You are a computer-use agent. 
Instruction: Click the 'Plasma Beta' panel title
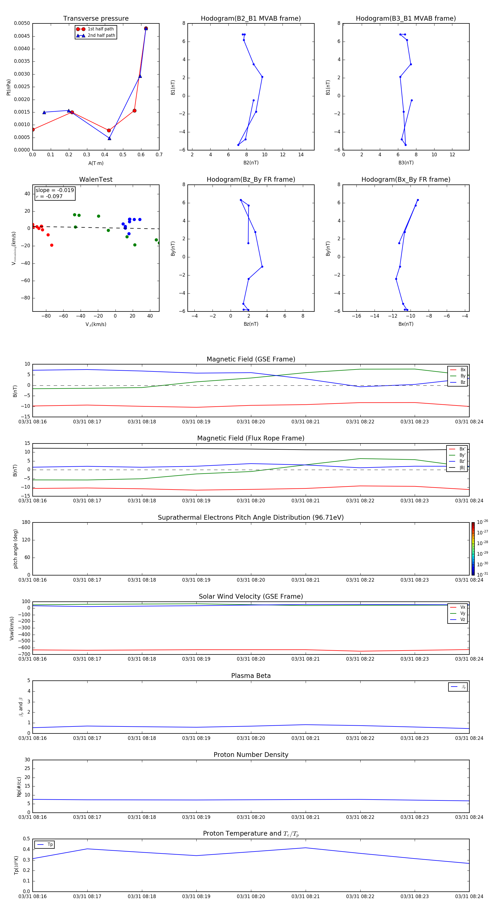coord(251,676)
